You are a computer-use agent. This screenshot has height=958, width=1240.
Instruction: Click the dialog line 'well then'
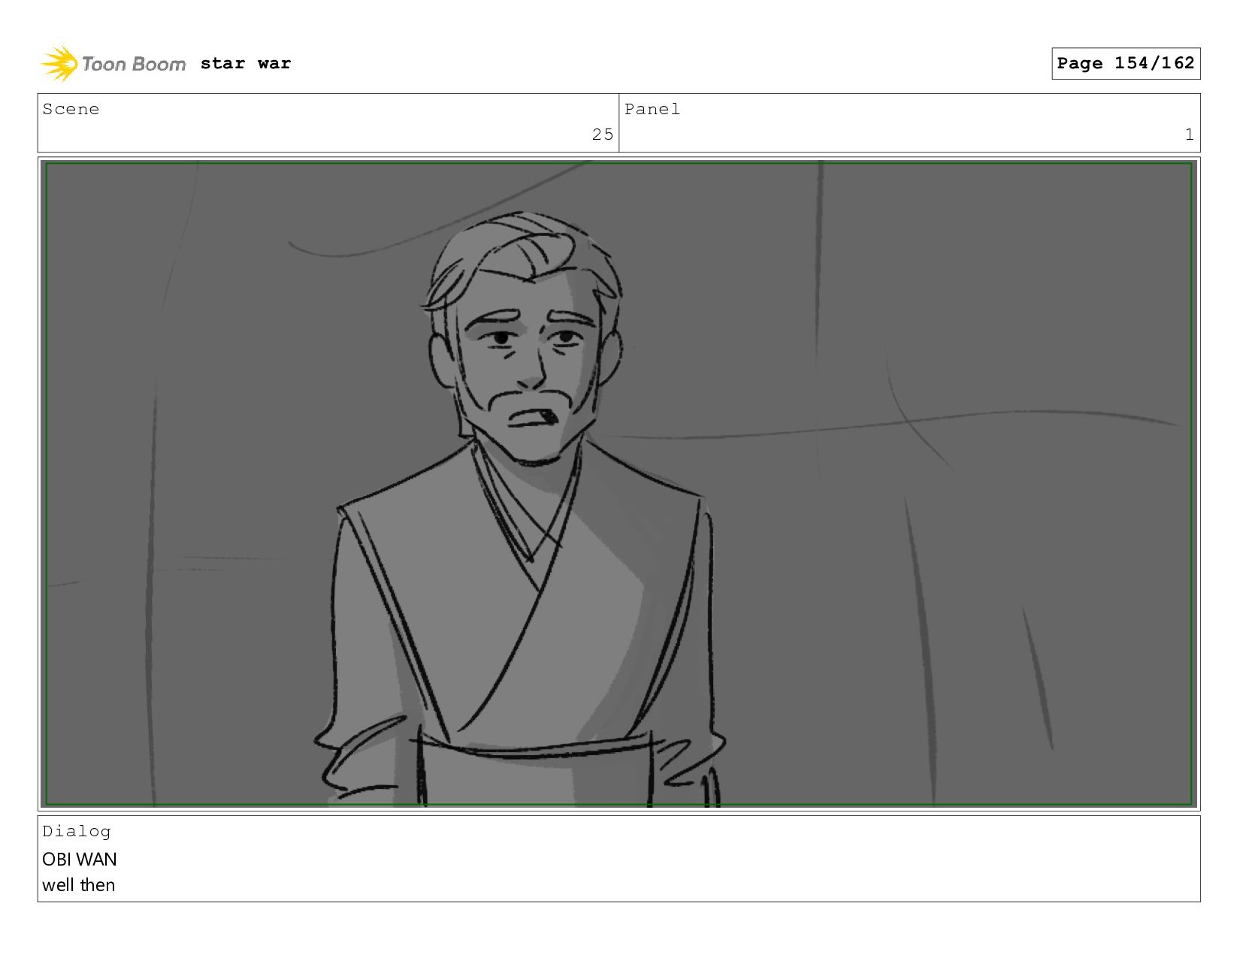click(x=79, y=885)
